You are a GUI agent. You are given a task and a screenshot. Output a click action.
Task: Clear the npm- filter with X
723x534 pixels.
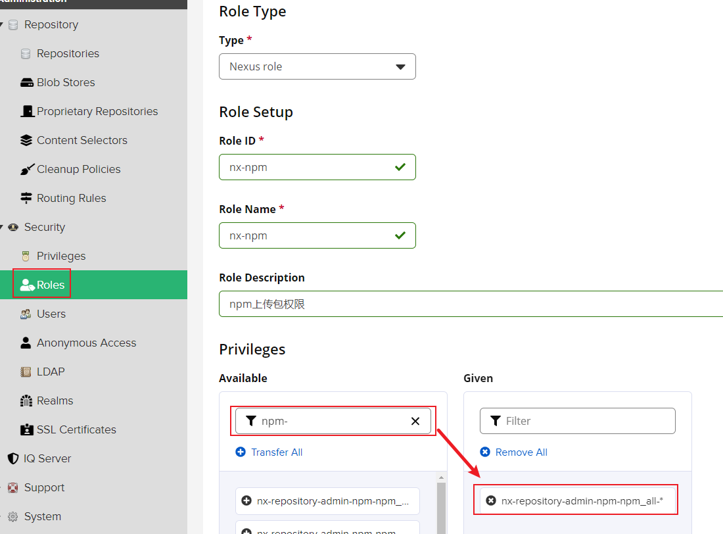click(x=415, y=421)
